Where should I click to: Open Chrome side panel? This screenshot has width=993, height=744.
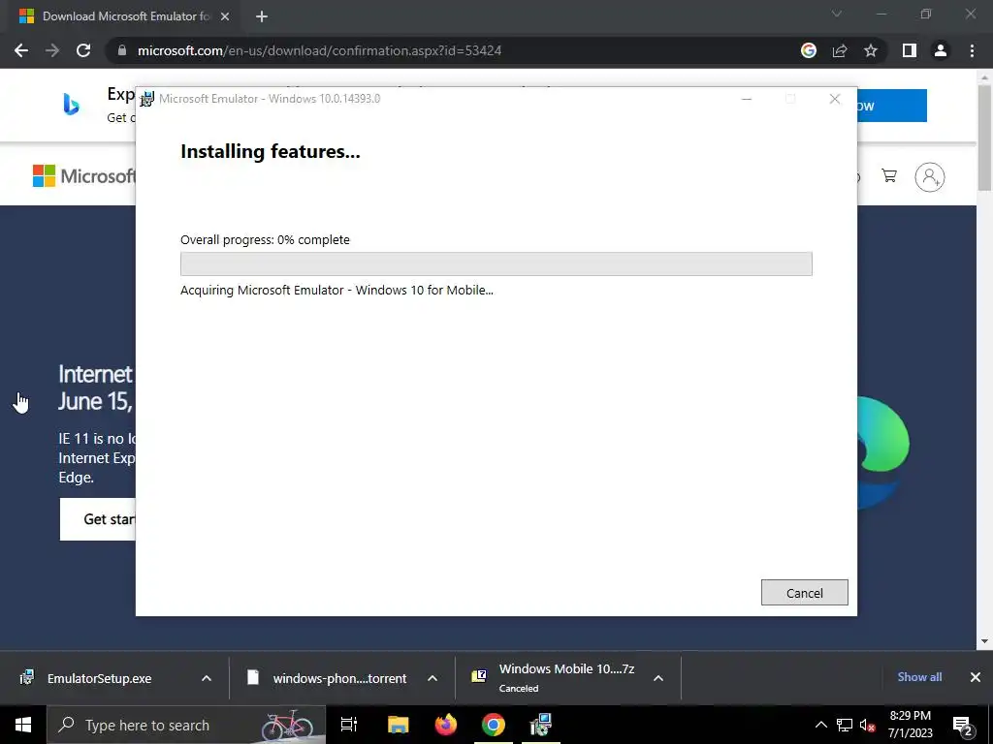(910, 50)
